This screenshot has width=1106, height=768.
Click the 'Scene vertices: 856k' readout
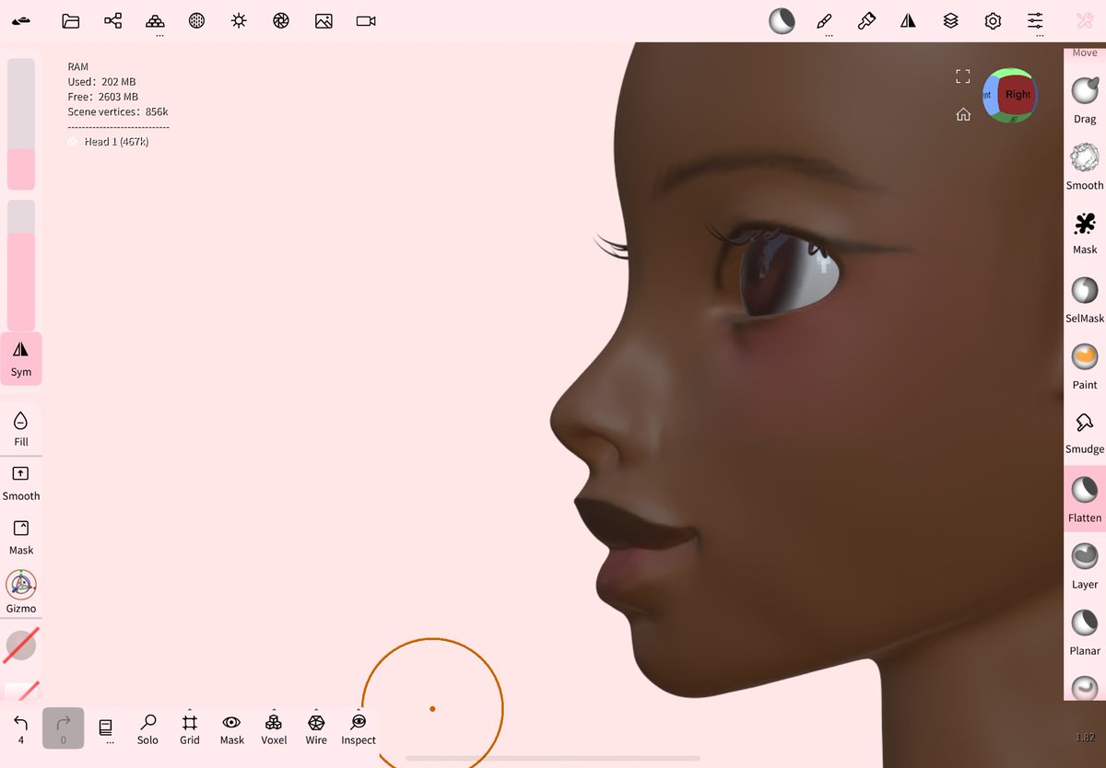click(x=118, y=111)
